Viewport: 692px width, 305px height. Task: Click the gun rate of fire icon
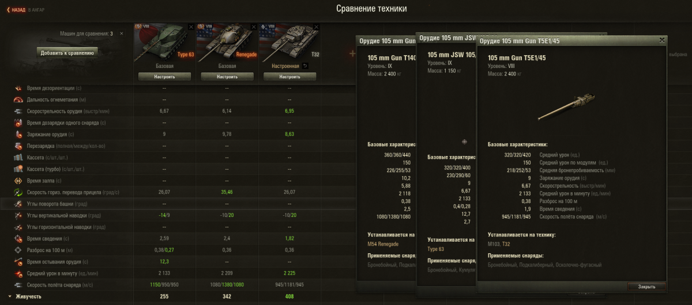pyautogui.click(x=18, y=111)
